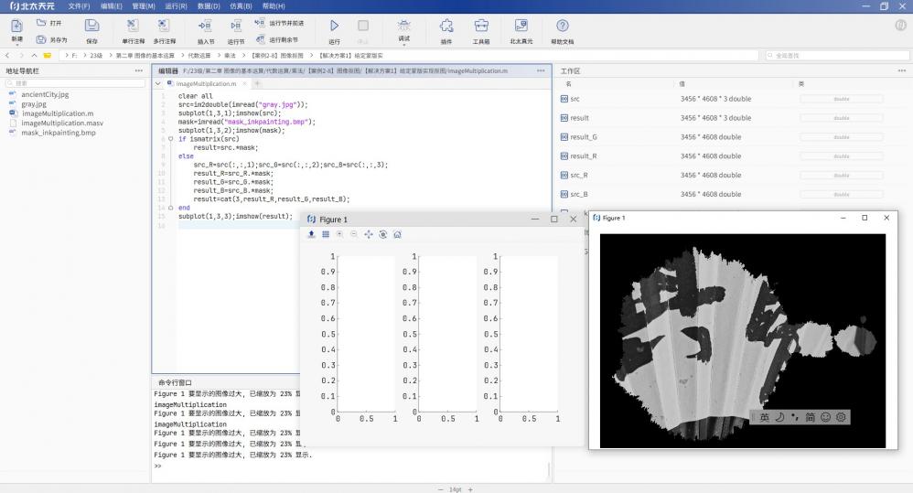Click the export icon in Figure 1 toolbar
913x493 pixels.
coord(311,234)
